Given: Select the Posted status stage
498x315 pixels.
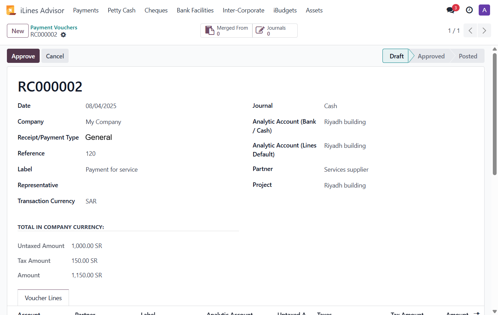Looking at the screenshot, I should tap(468, 56).
